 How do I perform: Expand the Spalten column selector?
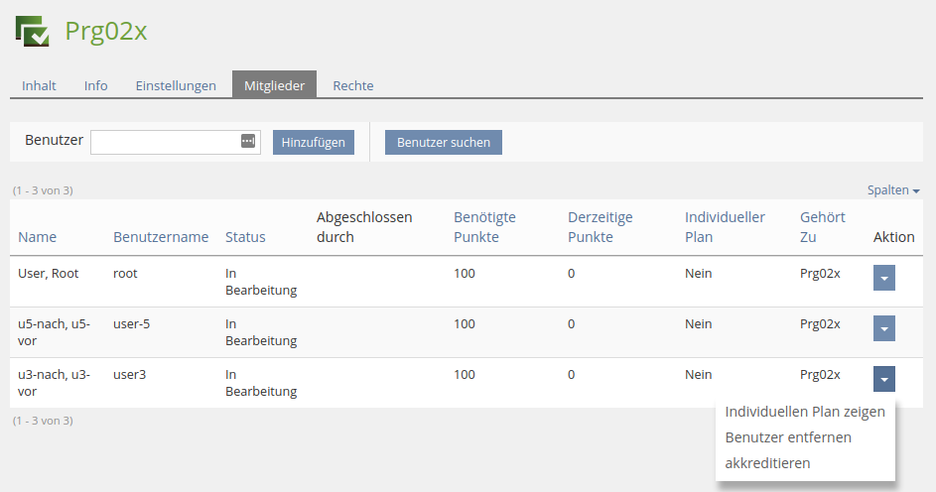pyautogui.click(x=893, y=189)
